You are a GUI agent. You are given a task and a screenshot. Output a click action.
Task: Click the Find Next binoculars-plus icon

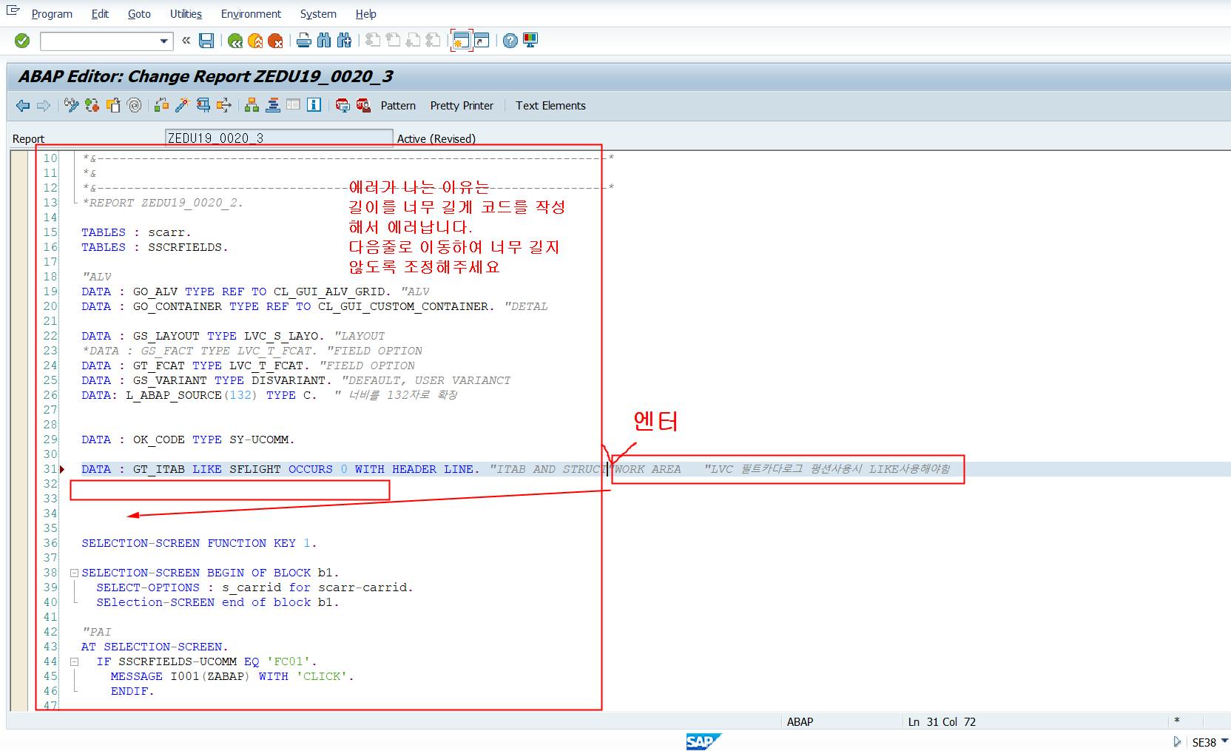point(344,41)
